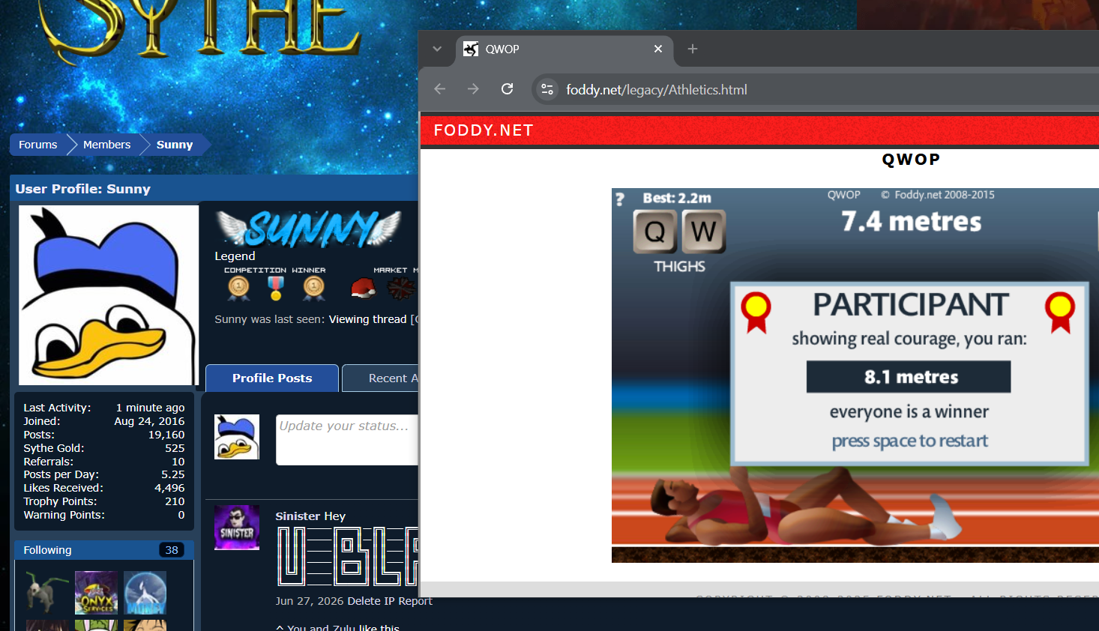1099x631 pixels.
Task: Reload the QWOP page
Action: click(508, 89)
